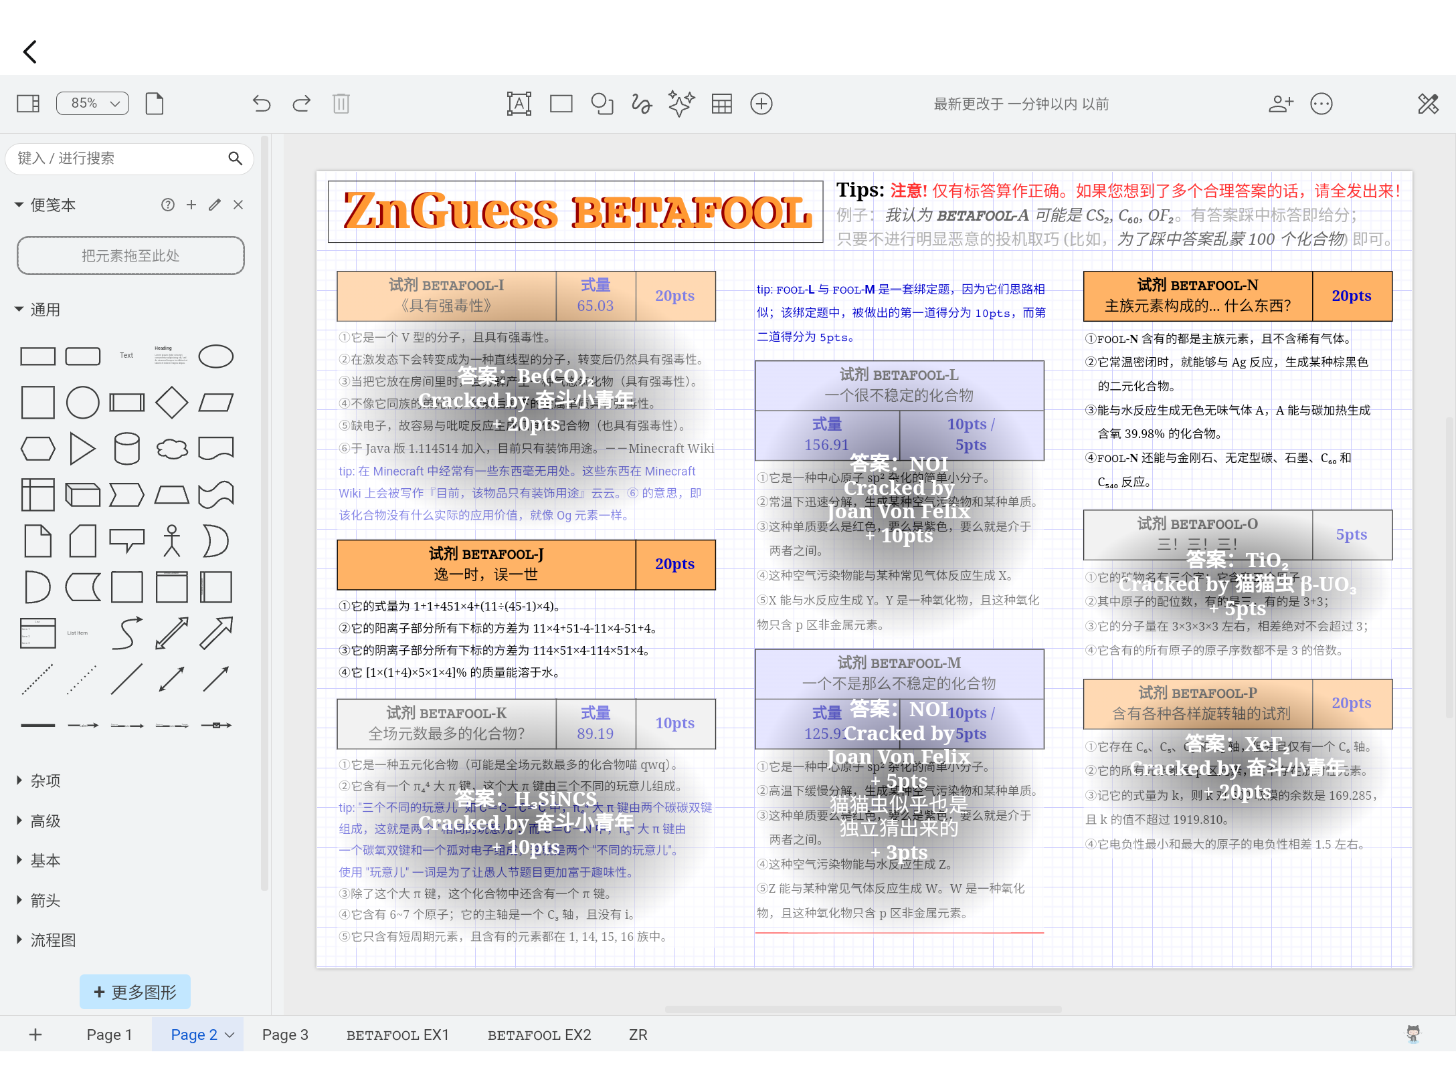Viewport: 1456px width, 1070px height.
Task: Open the AI sparkle generate tool
Action: (681, 104)
